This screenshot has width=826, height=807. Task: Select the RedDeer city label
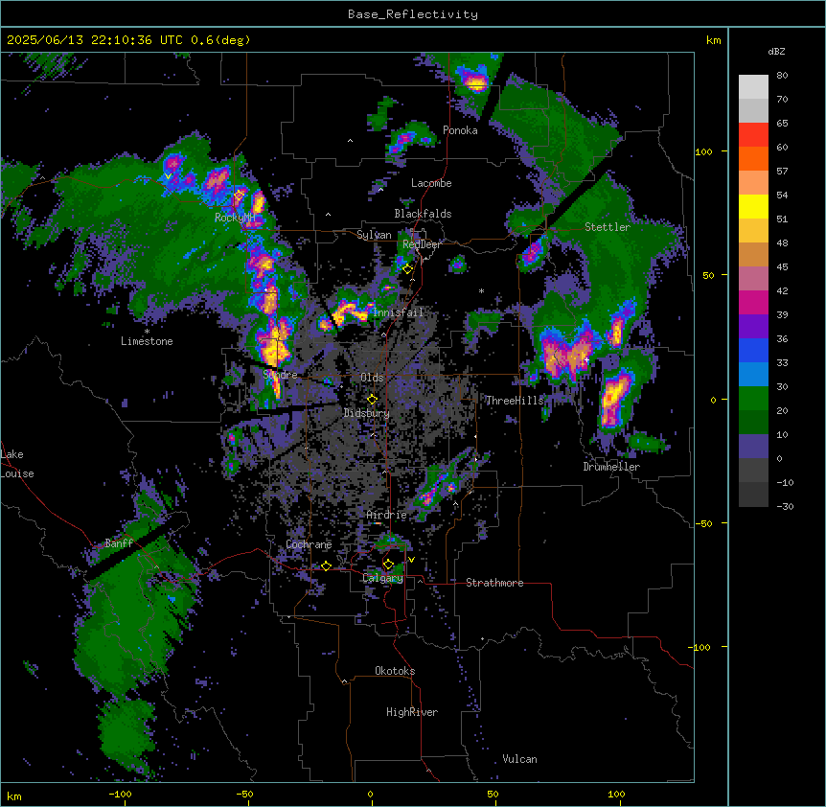coord(422,244)
